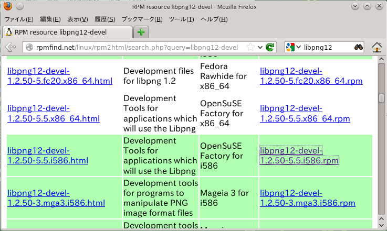Download libpng12-devel-1.2.50-5.5.x86_64.rpm
Viewport: 387px width, 231px height.
tap(305, 113)
